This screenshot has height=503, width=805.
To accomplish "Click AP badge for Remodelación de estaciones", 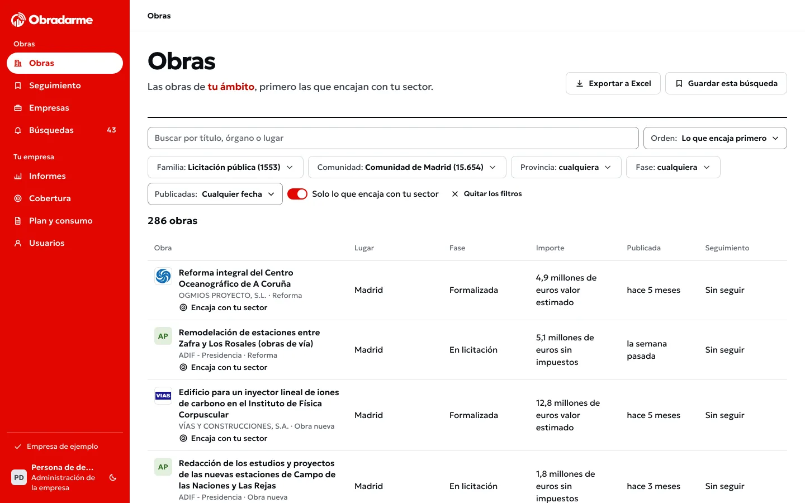I will click(x=163, y=336).
